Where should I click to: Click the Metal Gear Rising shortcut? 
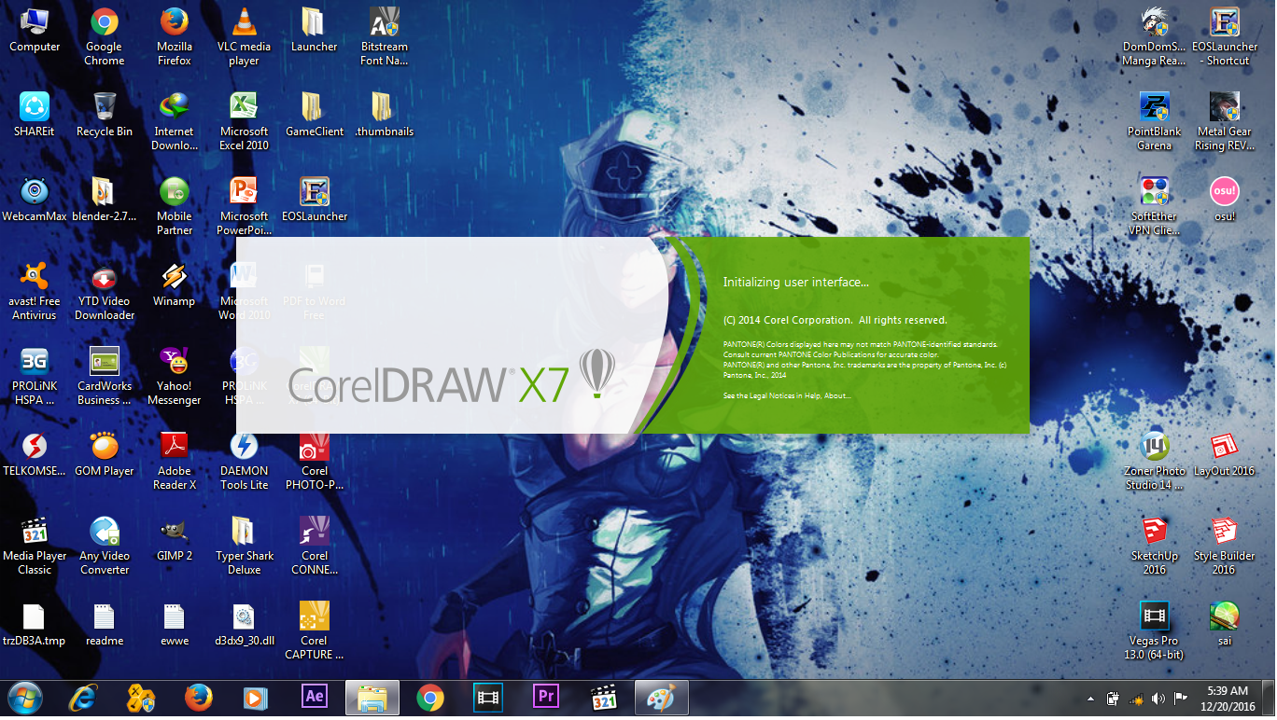pyautogui.click(x=1224, y=122)
